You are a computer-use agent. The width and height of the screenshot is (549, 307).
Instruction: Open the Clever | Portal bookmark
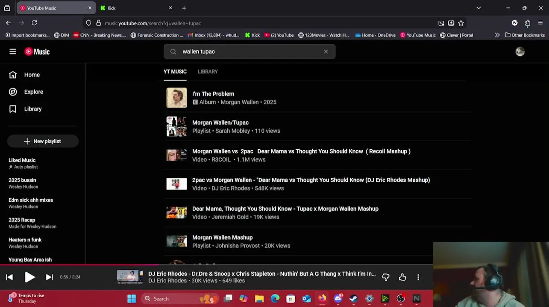456,35
